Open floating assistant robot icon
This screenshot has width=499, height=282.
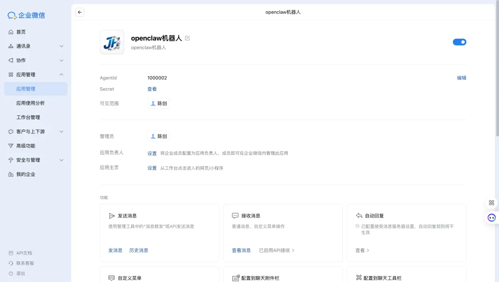coord(492,218)
